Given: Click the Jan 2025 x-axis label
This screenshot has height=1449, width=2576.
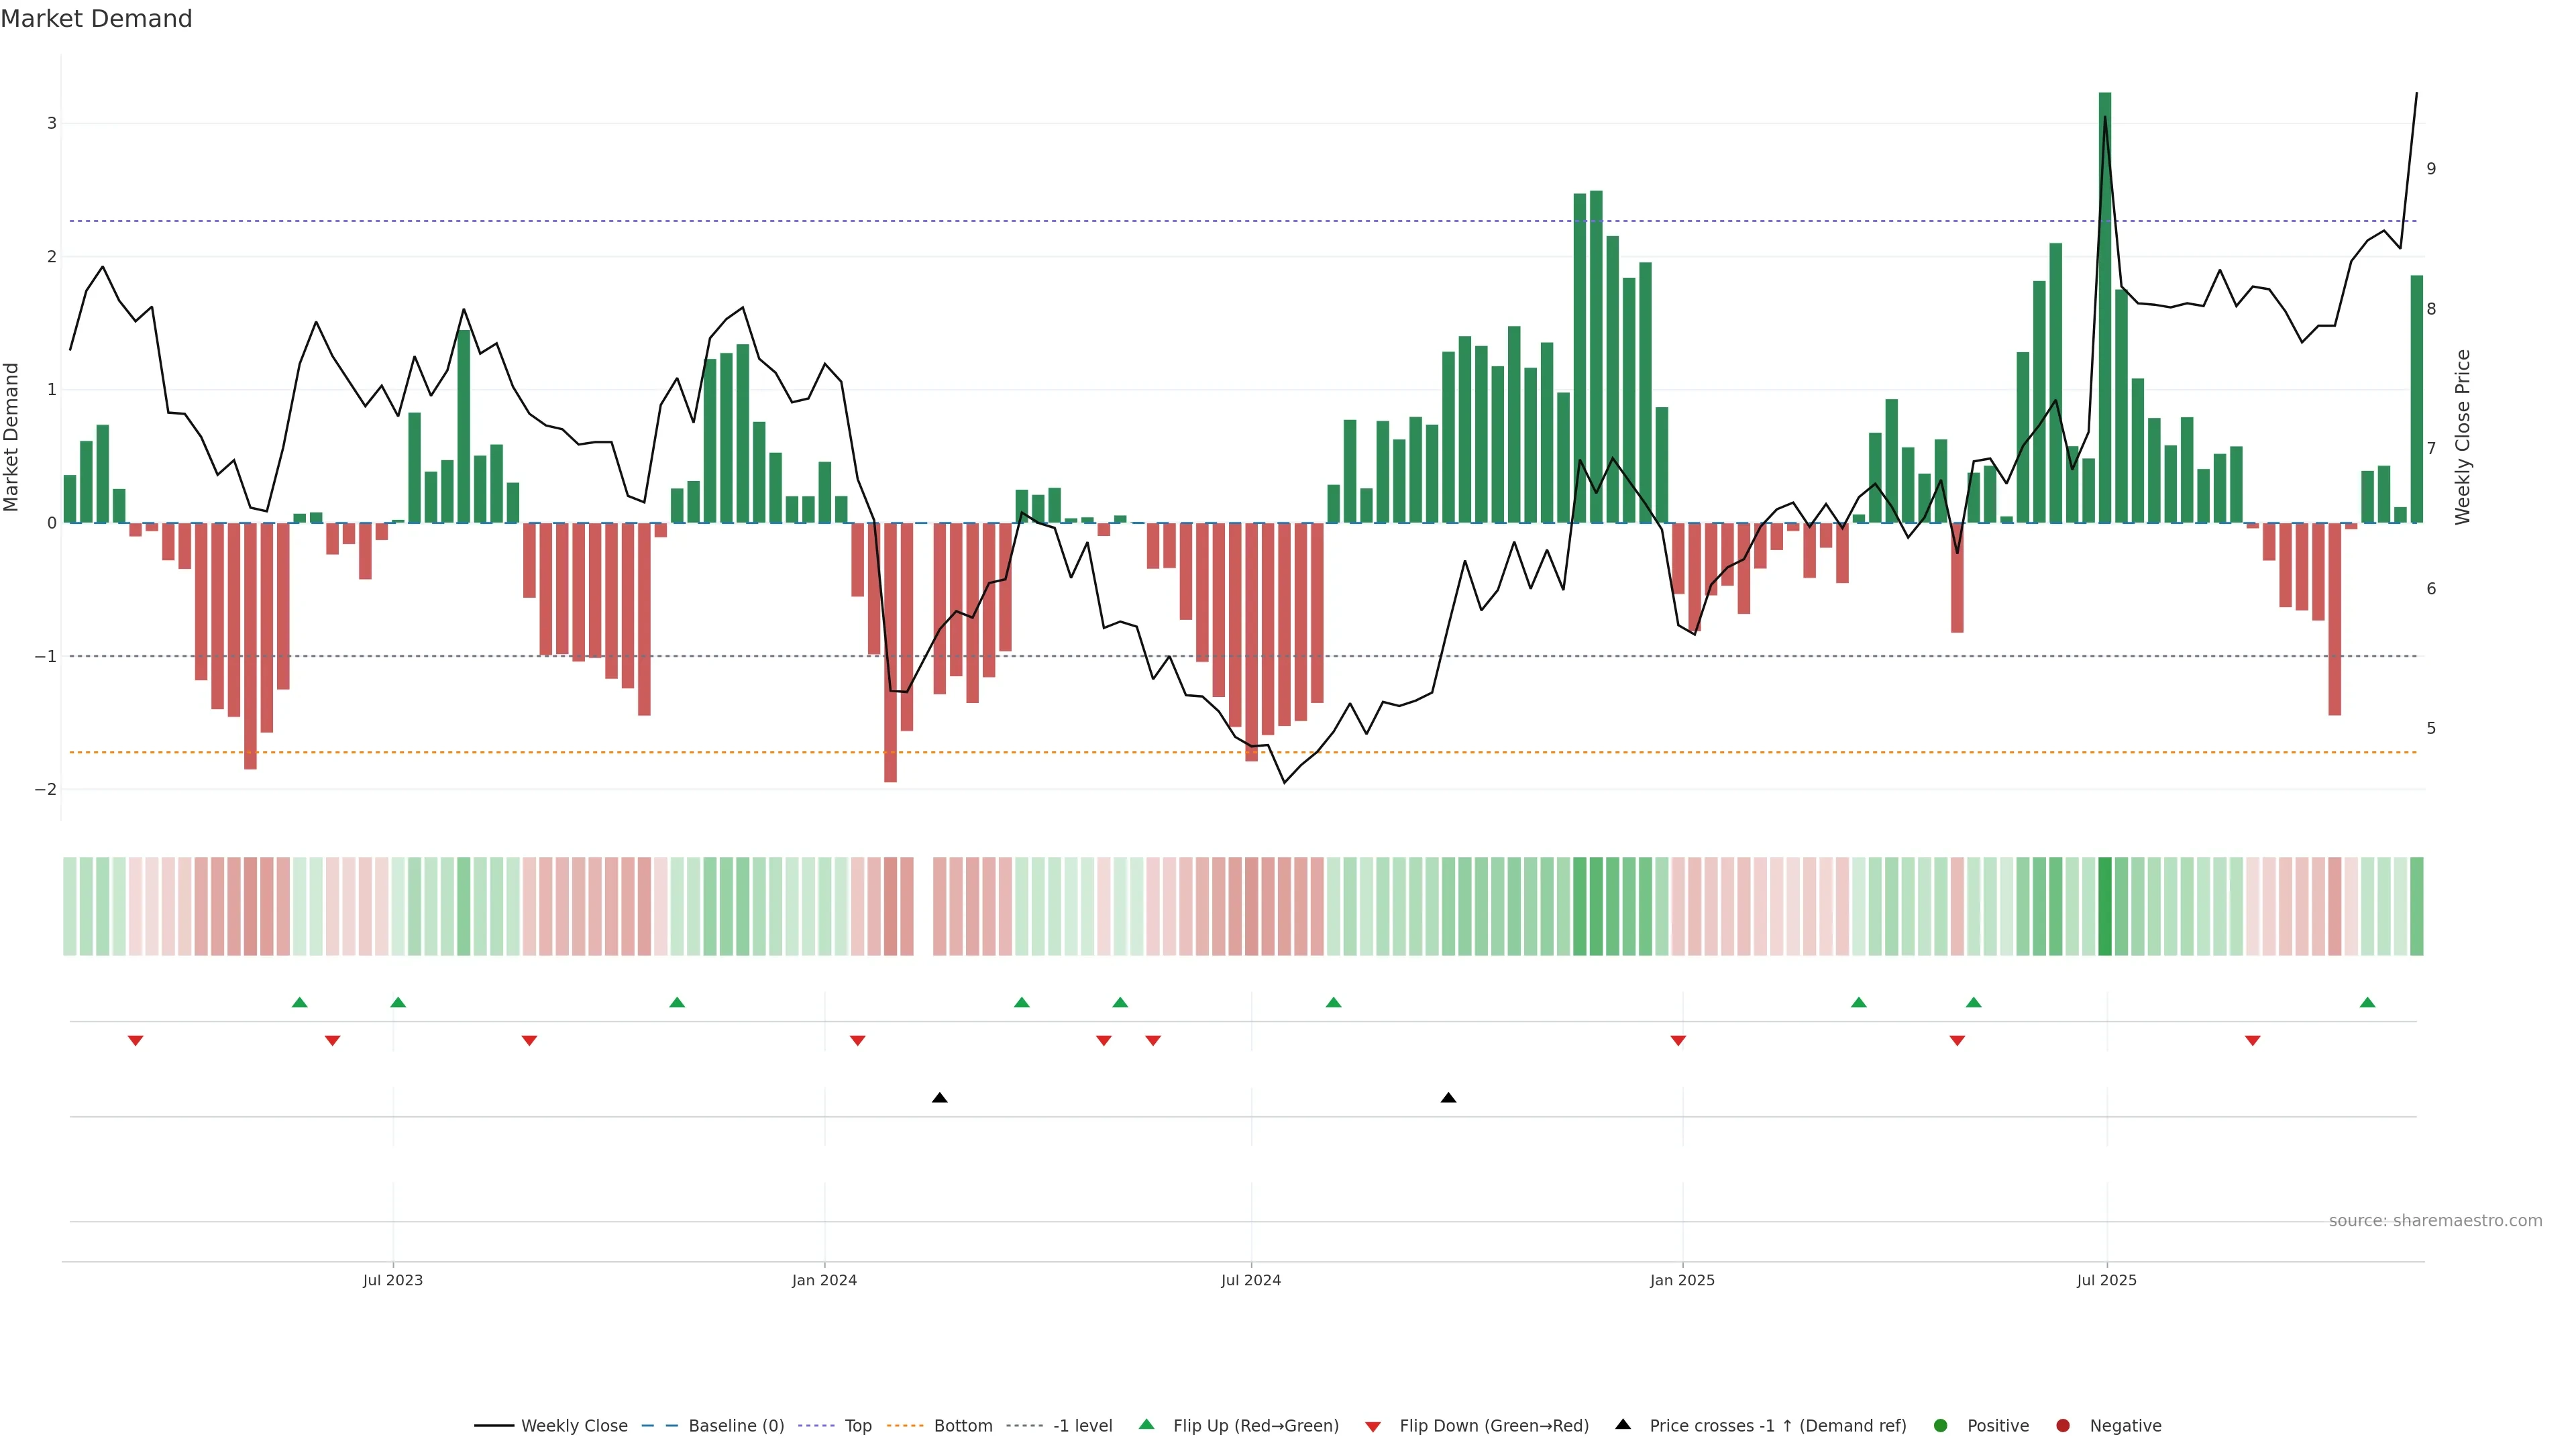Looking at the screenshot, I should tap(1682, 1280).
